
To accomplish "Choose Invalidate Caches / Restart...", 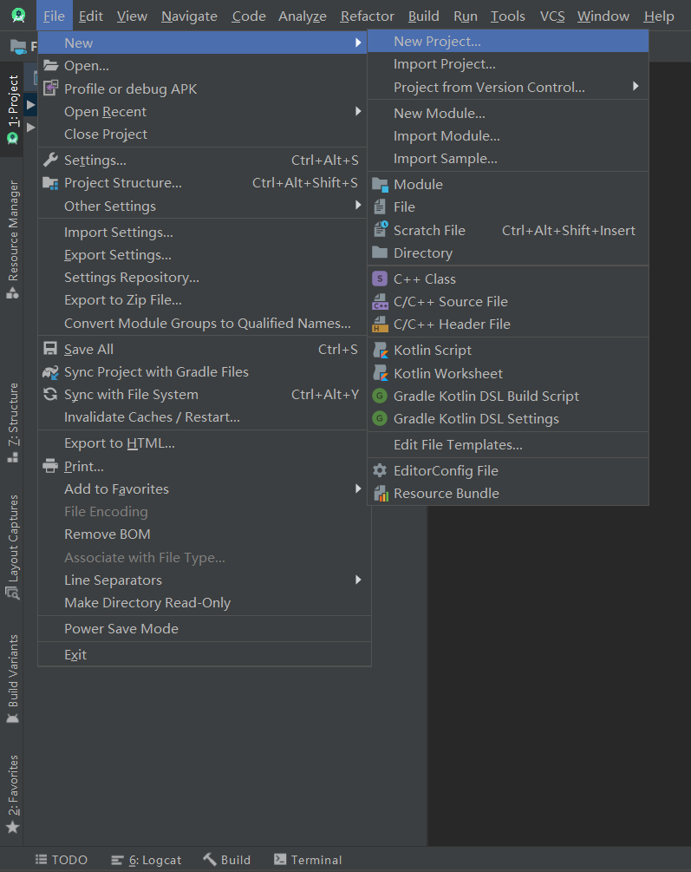I will click(x=202, y=417).
